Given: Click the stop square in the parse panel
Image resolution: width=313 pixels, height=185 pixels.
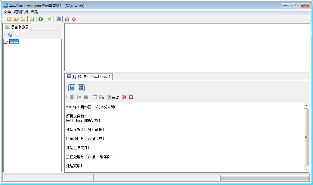Looking at the screenshot, I should [86, 97].
